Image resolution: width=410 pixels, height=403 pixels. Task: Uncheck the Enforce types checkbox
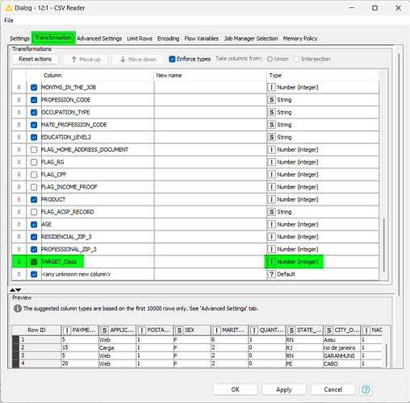(x=172, y=59)
